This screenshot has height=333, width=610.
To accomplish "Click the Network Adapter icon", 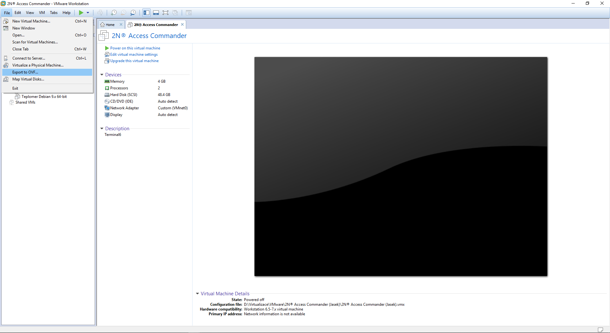I will click(x=107, y=108).
